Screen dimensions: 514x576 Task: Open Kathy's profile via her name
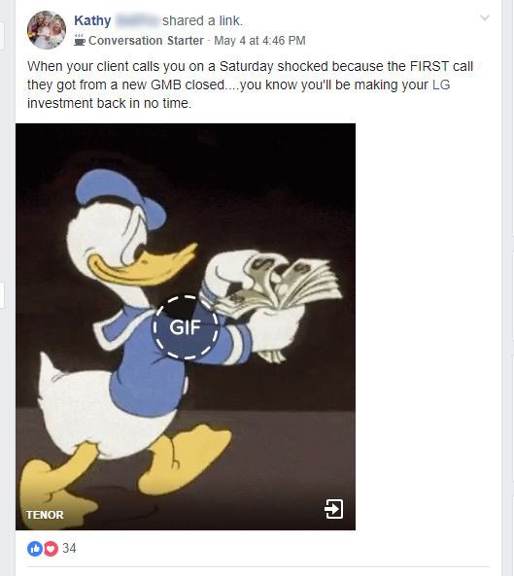coord(92,20)
